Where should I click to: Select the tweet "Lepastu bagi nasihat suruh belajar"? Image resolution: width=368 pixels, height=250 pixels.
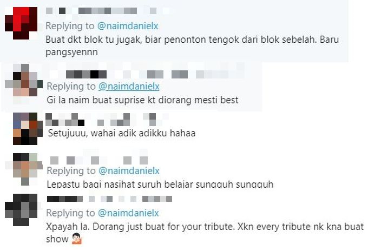[x=160, y=184]
